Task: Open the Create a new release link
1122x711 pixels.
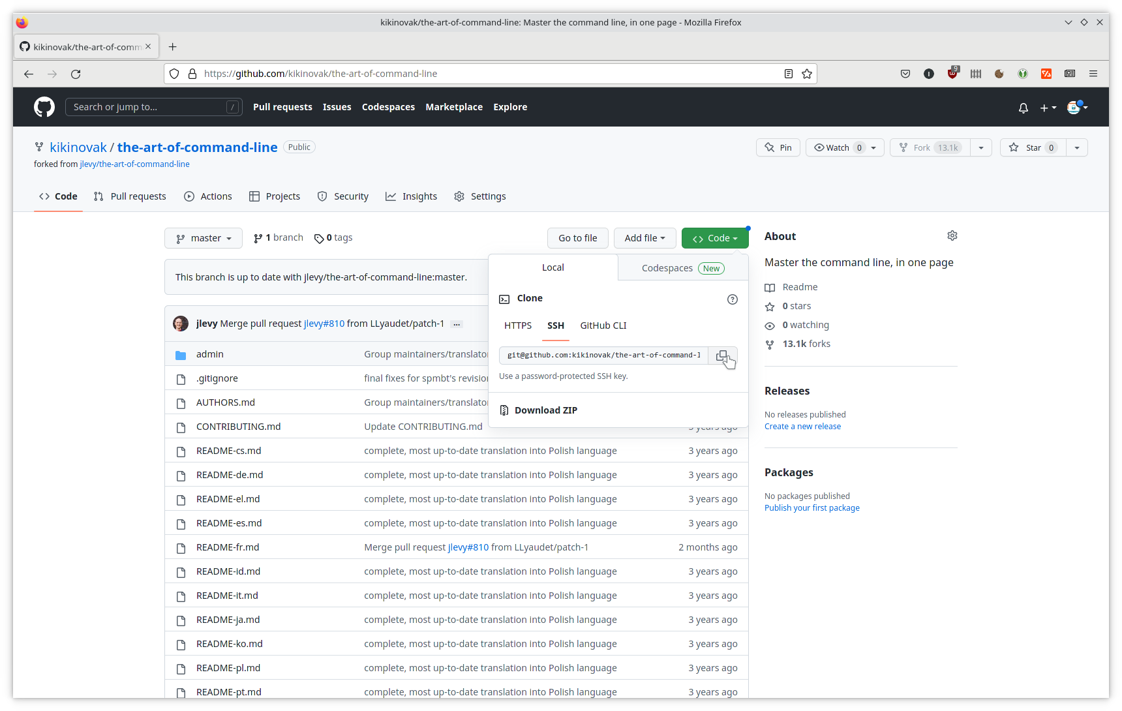Action: point(802,427)
